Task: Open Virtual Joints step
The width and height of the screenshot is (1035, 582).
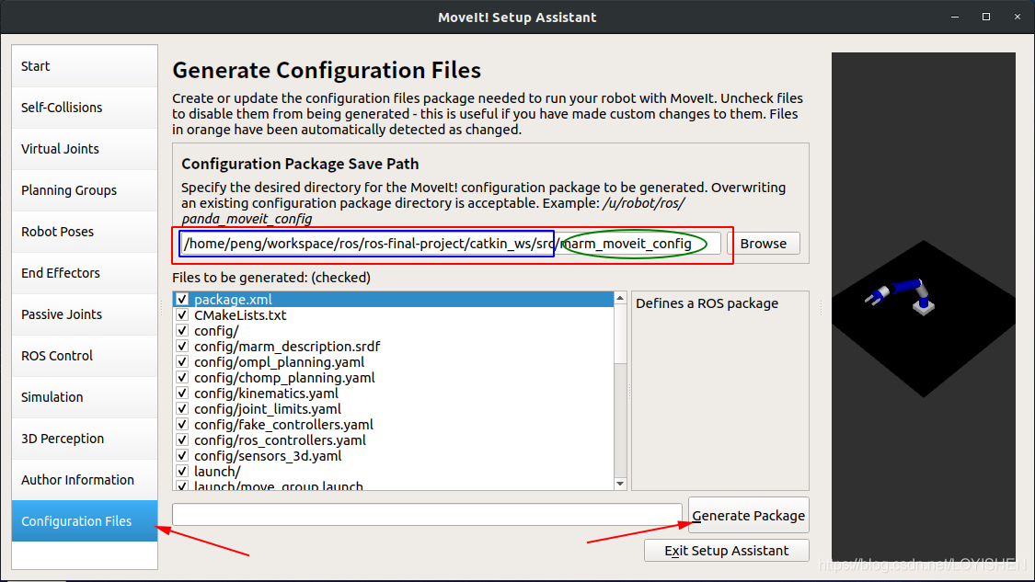Action: [85, 149]
